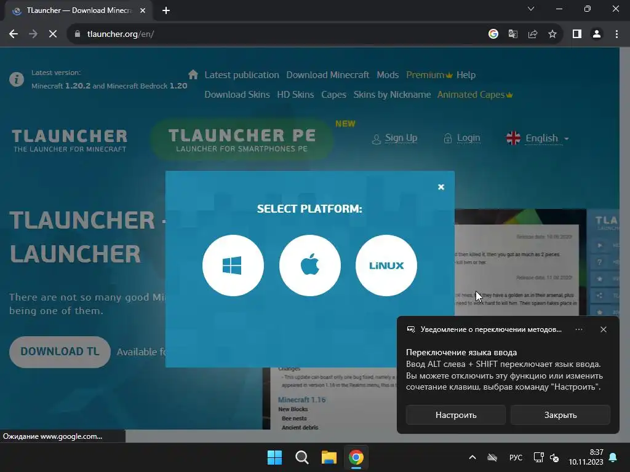630x472 pixels.
Task: Choose the Apple macOS platform icon
Action: point(310,265)
